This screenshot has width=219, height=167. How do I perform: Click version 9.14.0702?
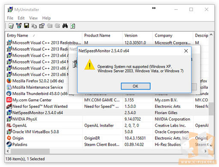[x=133, y=119]
